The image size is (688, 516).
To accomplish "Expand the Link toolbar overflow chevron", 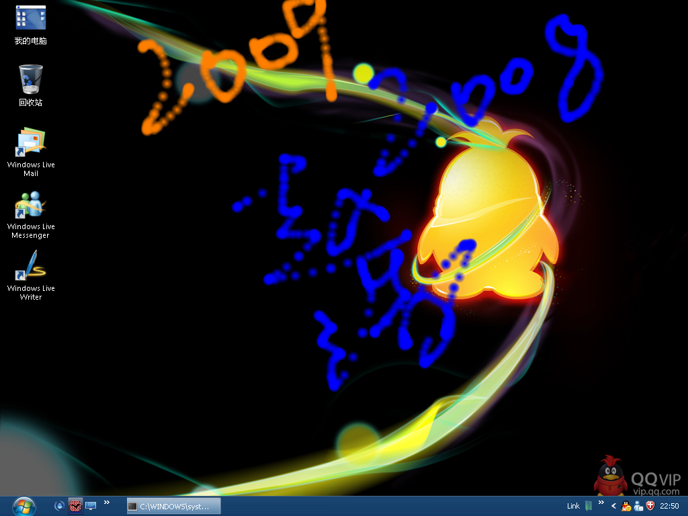I will pos(601,503).
